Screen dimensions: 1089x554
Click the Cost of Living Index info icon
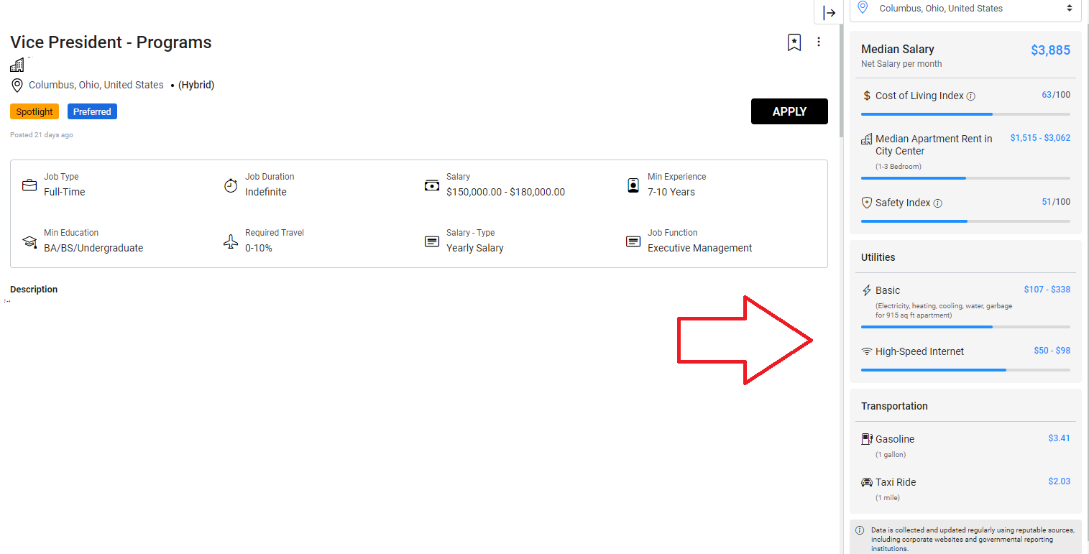pos(971,96)
